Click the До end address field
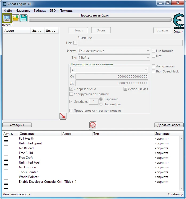186x199 pixels. (112, 83)
